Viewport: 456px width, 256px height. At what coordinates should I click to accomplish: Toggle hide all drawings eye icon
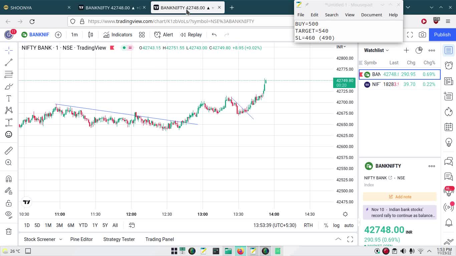9,215
